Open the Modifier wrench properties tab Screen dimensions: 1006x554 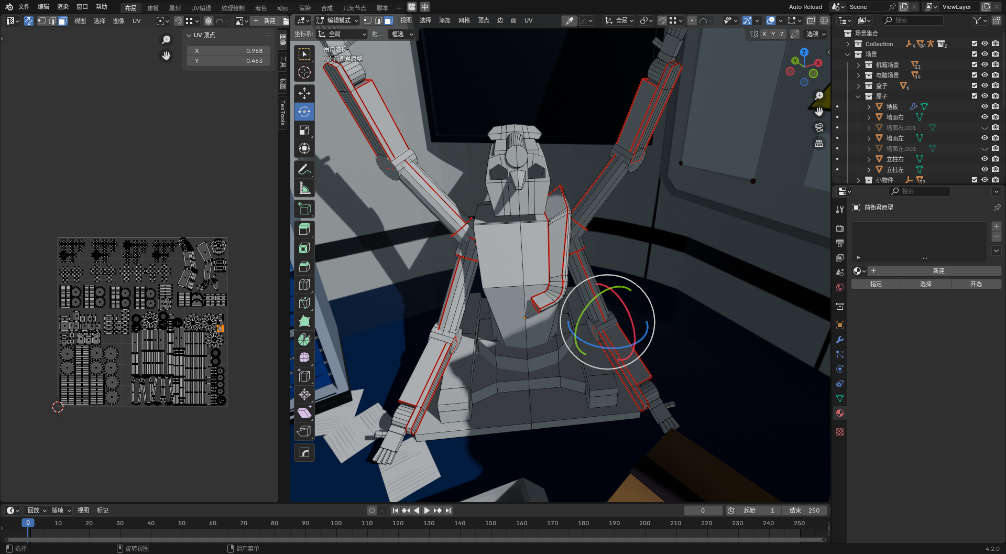click(840, 340)
